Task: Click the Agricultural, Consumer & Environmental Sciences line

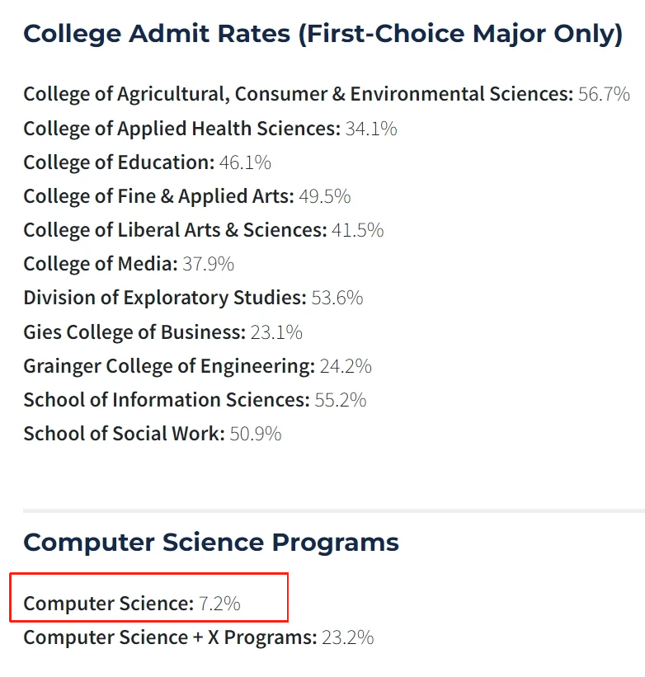Action: click(297, 94)
